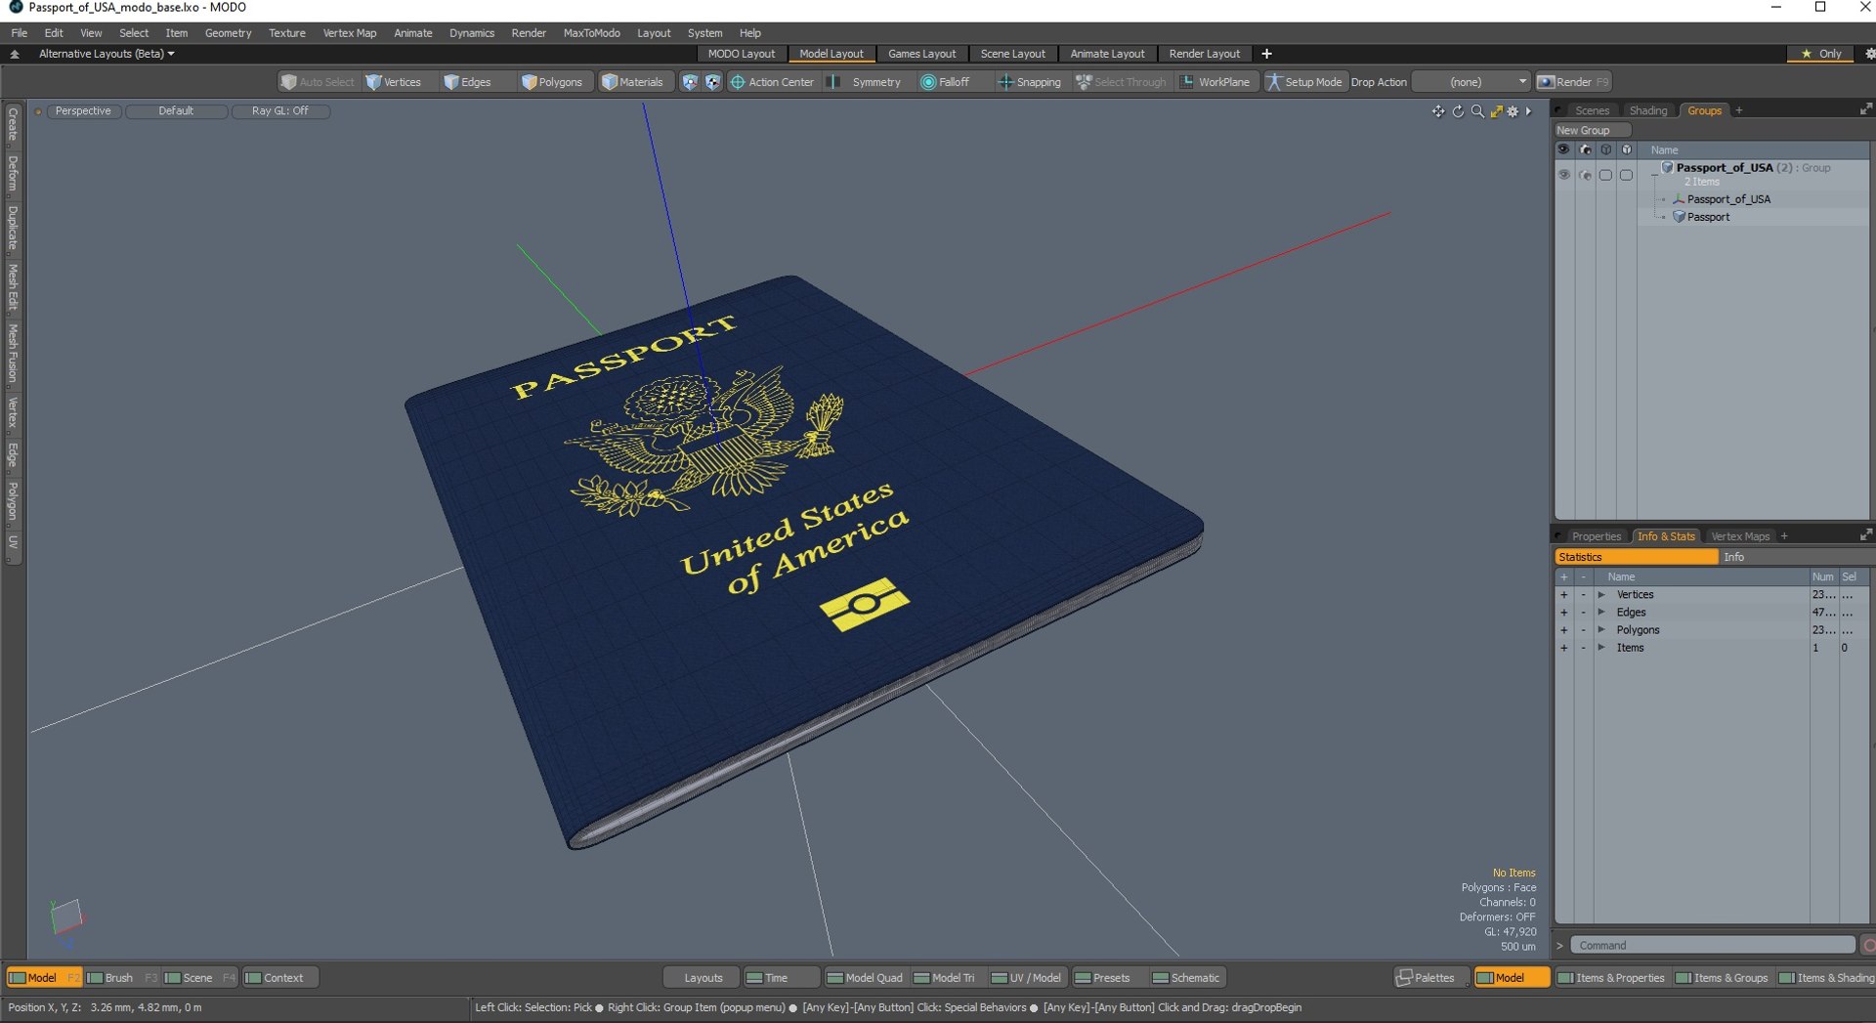Open Alternative Layouts (Beta) dropdown
This screenshot has height=1023, width=1876.
coord(107,54)
